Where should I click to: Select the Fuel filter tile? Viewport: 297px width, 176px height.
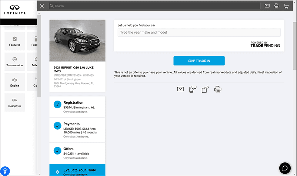pyautogui.click(x=32, y=41)
